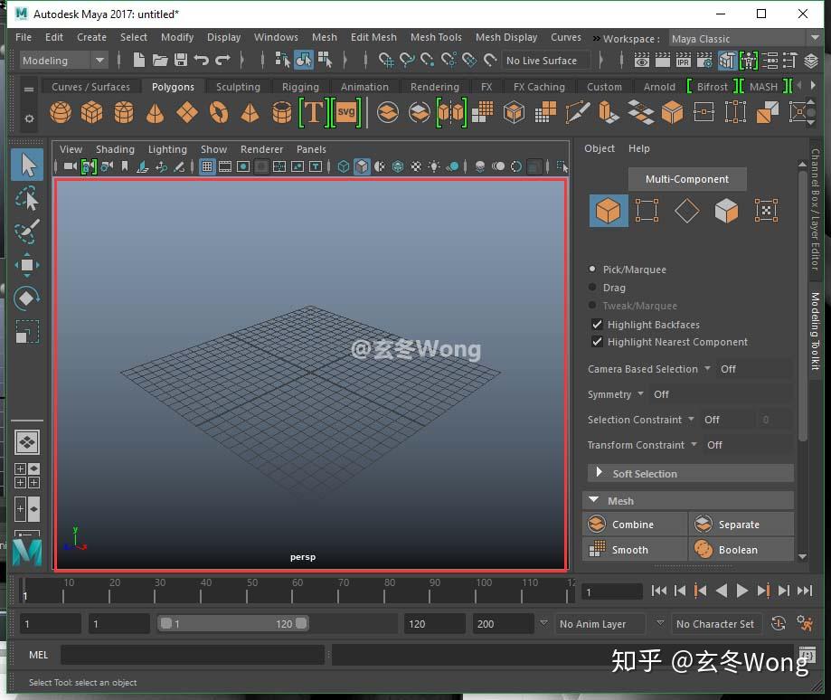The height and width of the screenshot is (700, 831).
Task: Open the polygon Type tool icon
Action: (x=311, y=111)
